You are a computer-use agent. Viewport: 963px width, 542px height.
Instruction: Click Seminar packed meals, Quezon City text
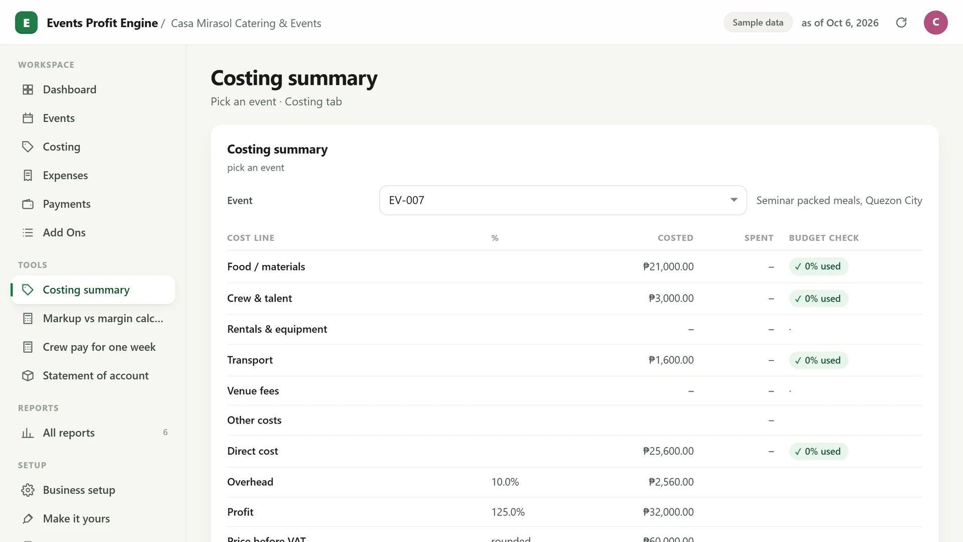click(839, 200)
